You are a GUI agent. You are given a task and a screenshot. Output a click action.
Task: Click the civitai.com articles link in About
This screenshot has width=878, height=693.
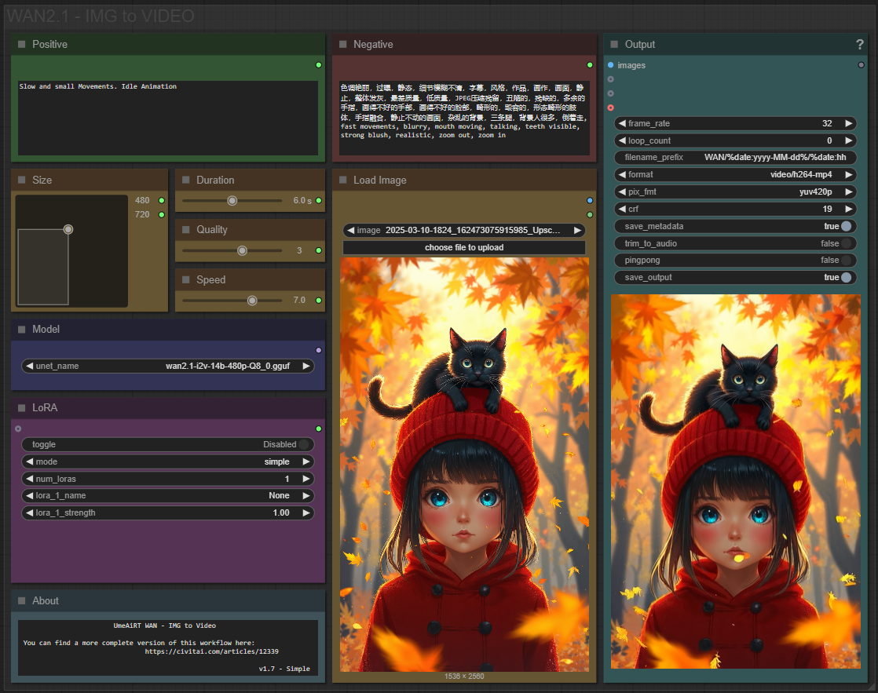[212, 651]
